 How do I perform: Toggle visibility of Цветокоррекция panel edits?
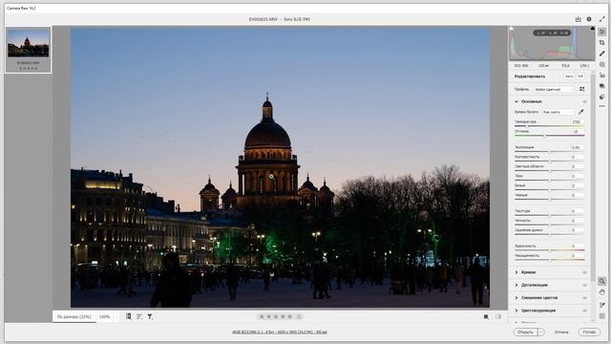(584, 311)
